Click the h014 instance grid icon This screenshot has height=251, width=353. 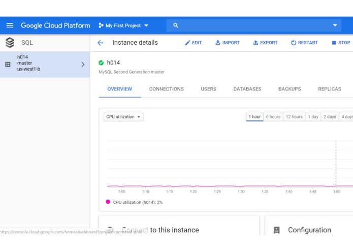[8, 65]
